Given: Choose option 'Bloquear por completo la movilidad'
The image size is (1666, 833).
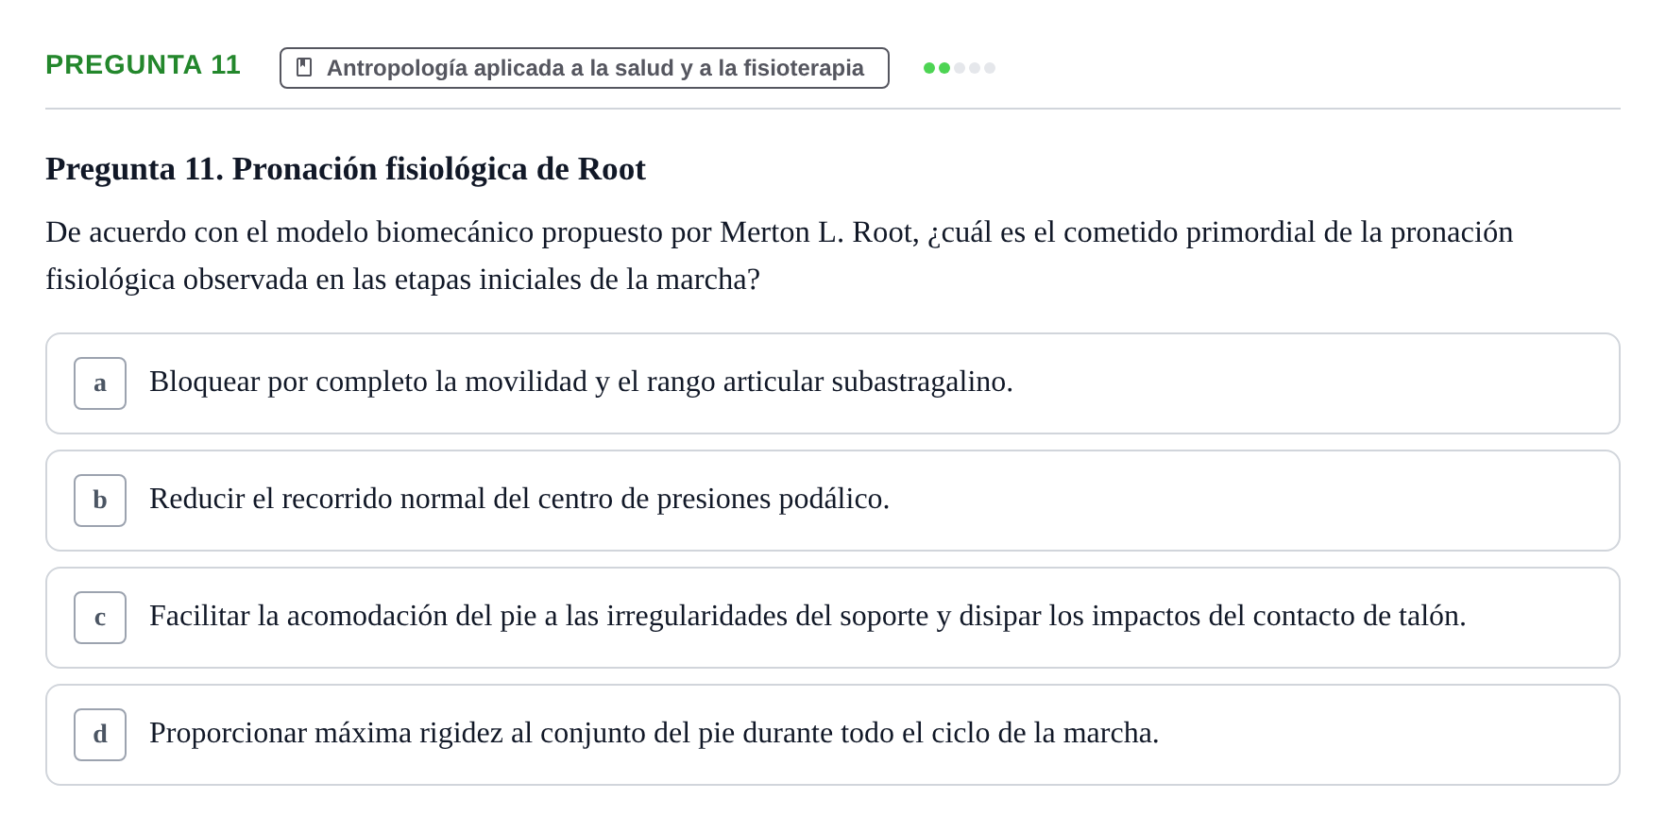Looking at the screenshot, I should click(833, 383).
